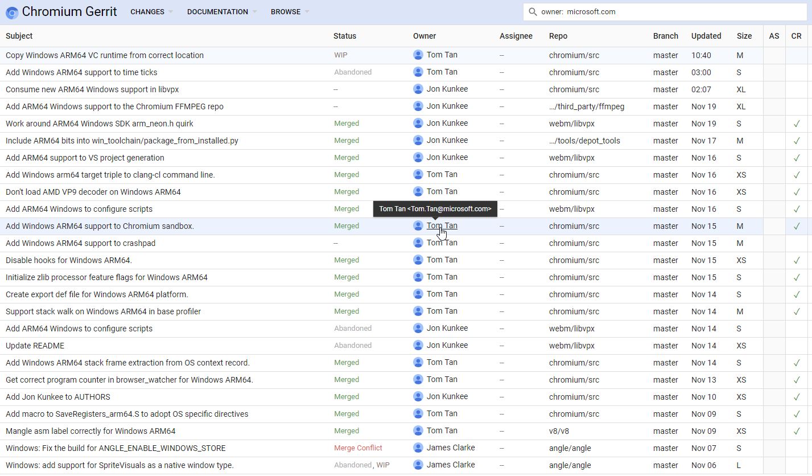Click owner avatar in 'Add ARM64 Windows support to the Chromium FFMPEG repo' row
The height and width of the screenshot is (476, 812).
click(x=418, y=106)
